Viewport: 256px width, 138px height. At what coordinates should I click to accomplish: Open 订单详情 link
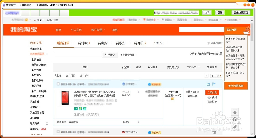(193, 96)
